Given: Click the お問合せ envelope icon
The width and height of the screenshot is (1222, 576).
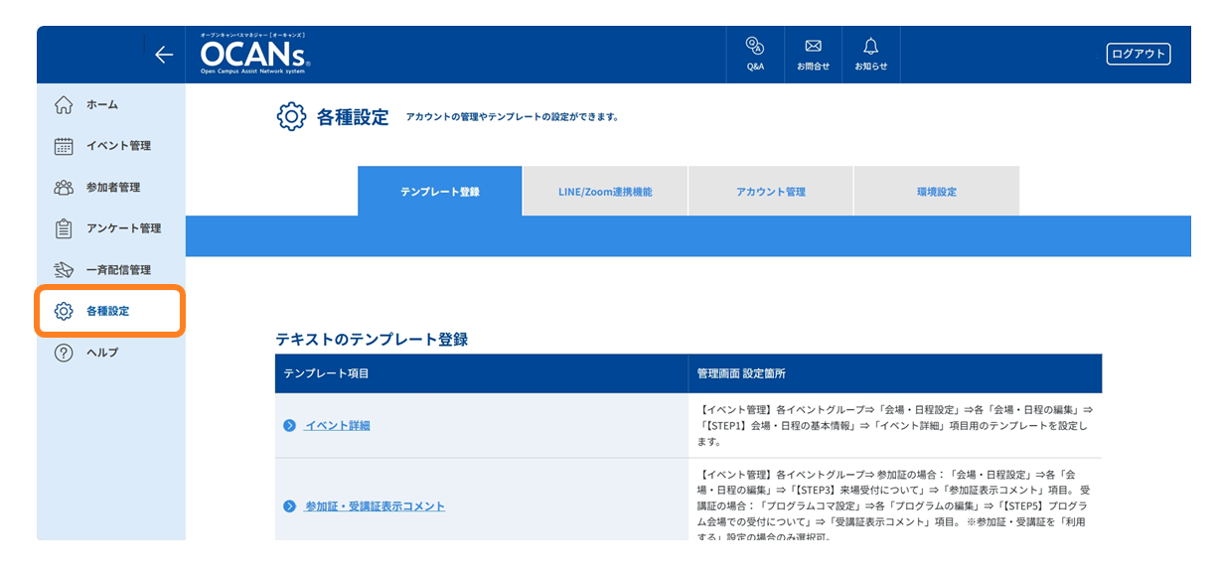Looking at the screenshot, I should (x=813, y=46).
